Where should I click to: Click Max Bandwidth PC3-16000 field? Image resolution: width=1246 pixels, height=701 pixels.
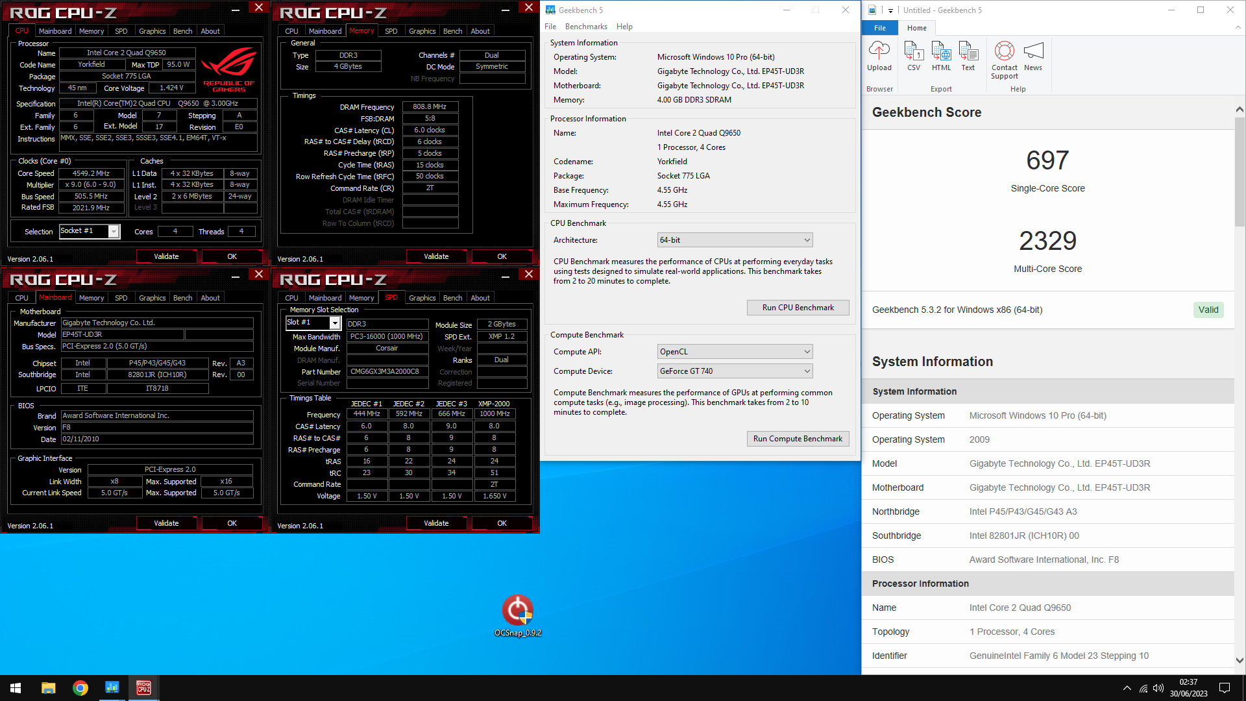387,337
